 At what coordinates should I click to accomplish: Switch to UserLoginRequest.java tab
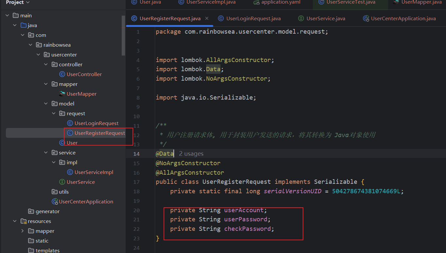coord(253,19)
